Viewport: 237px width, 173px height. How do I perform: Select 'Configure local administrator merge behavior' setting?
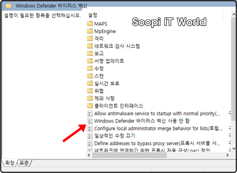[158, 129]
